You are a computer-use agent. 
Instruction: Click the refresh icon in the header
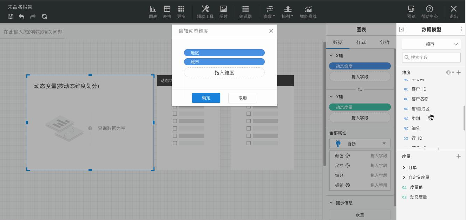[x=44, y=16]
